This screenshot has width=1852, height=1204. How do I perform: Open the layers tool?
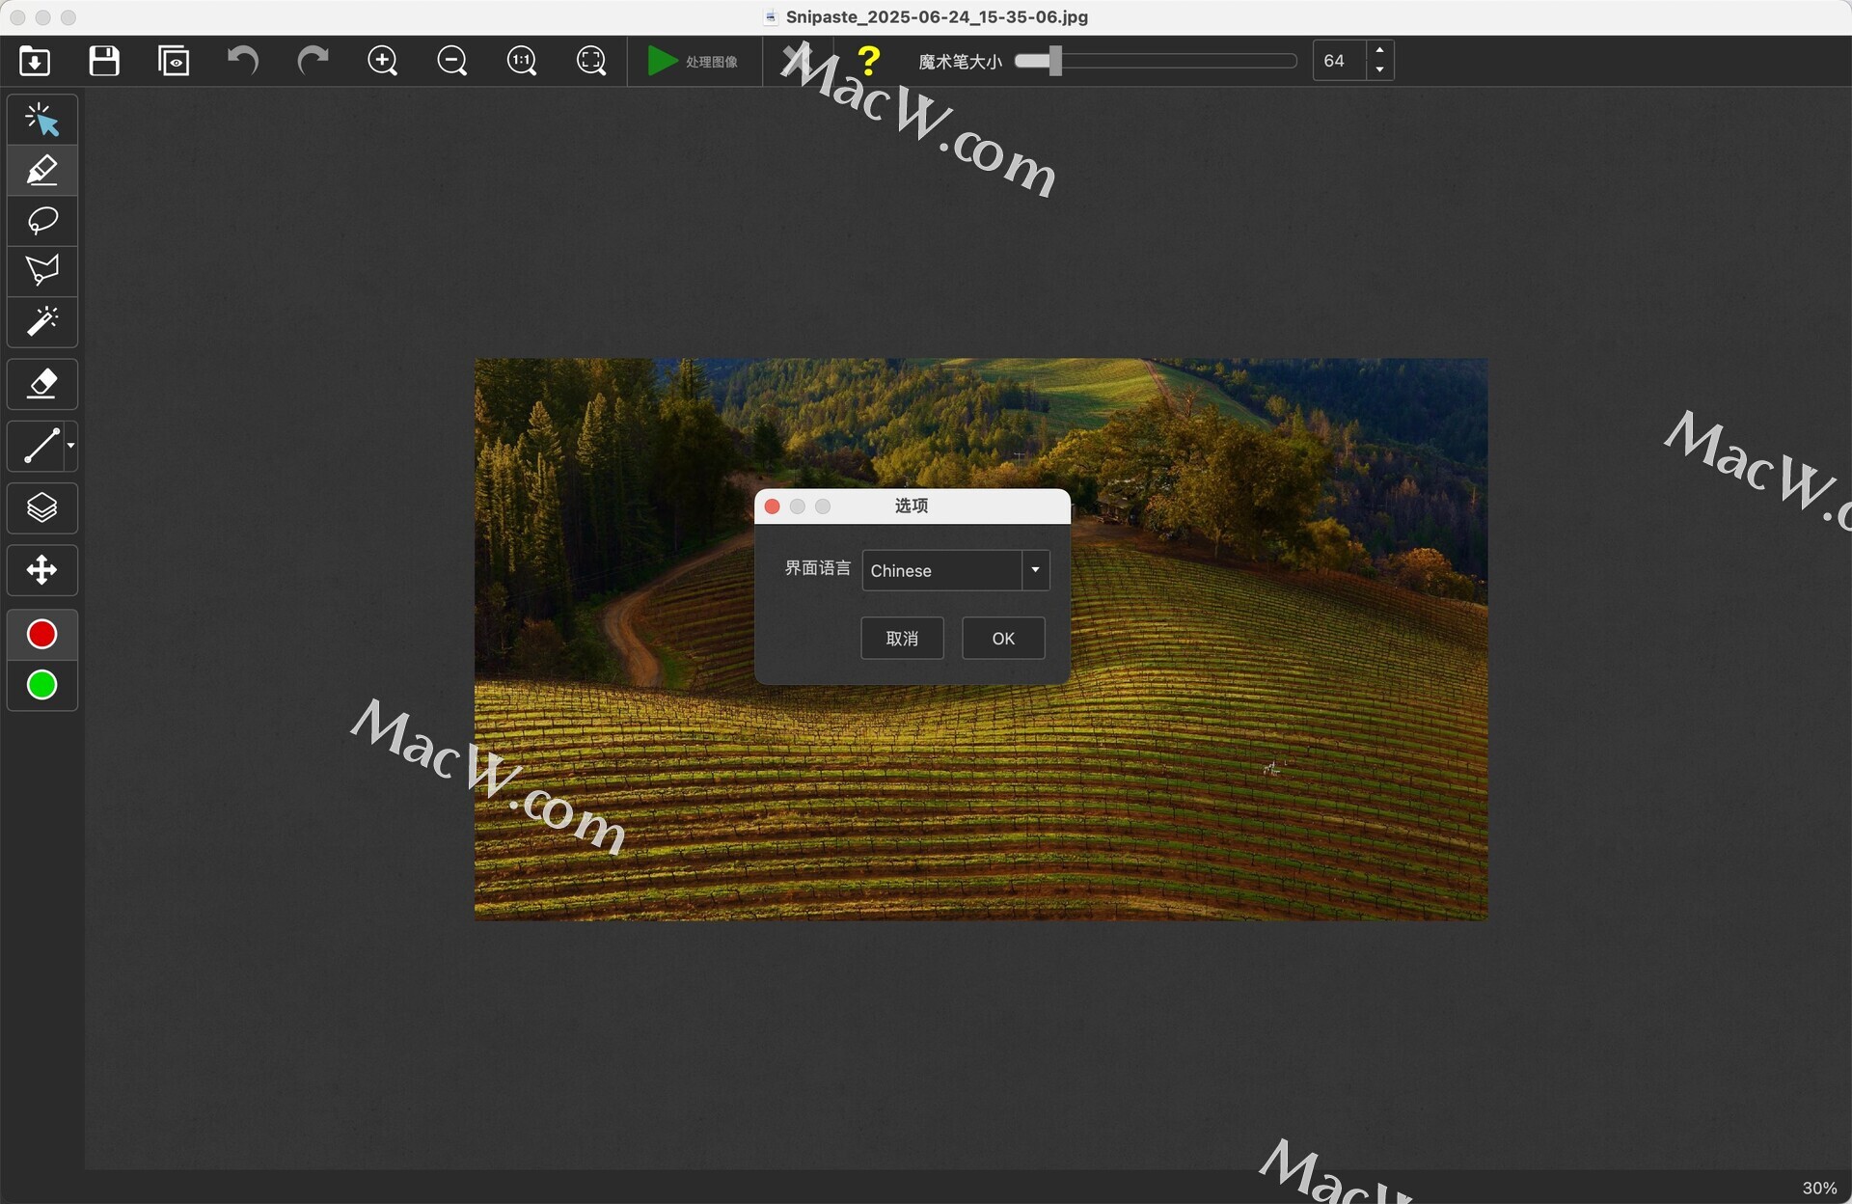click(42, 508)
